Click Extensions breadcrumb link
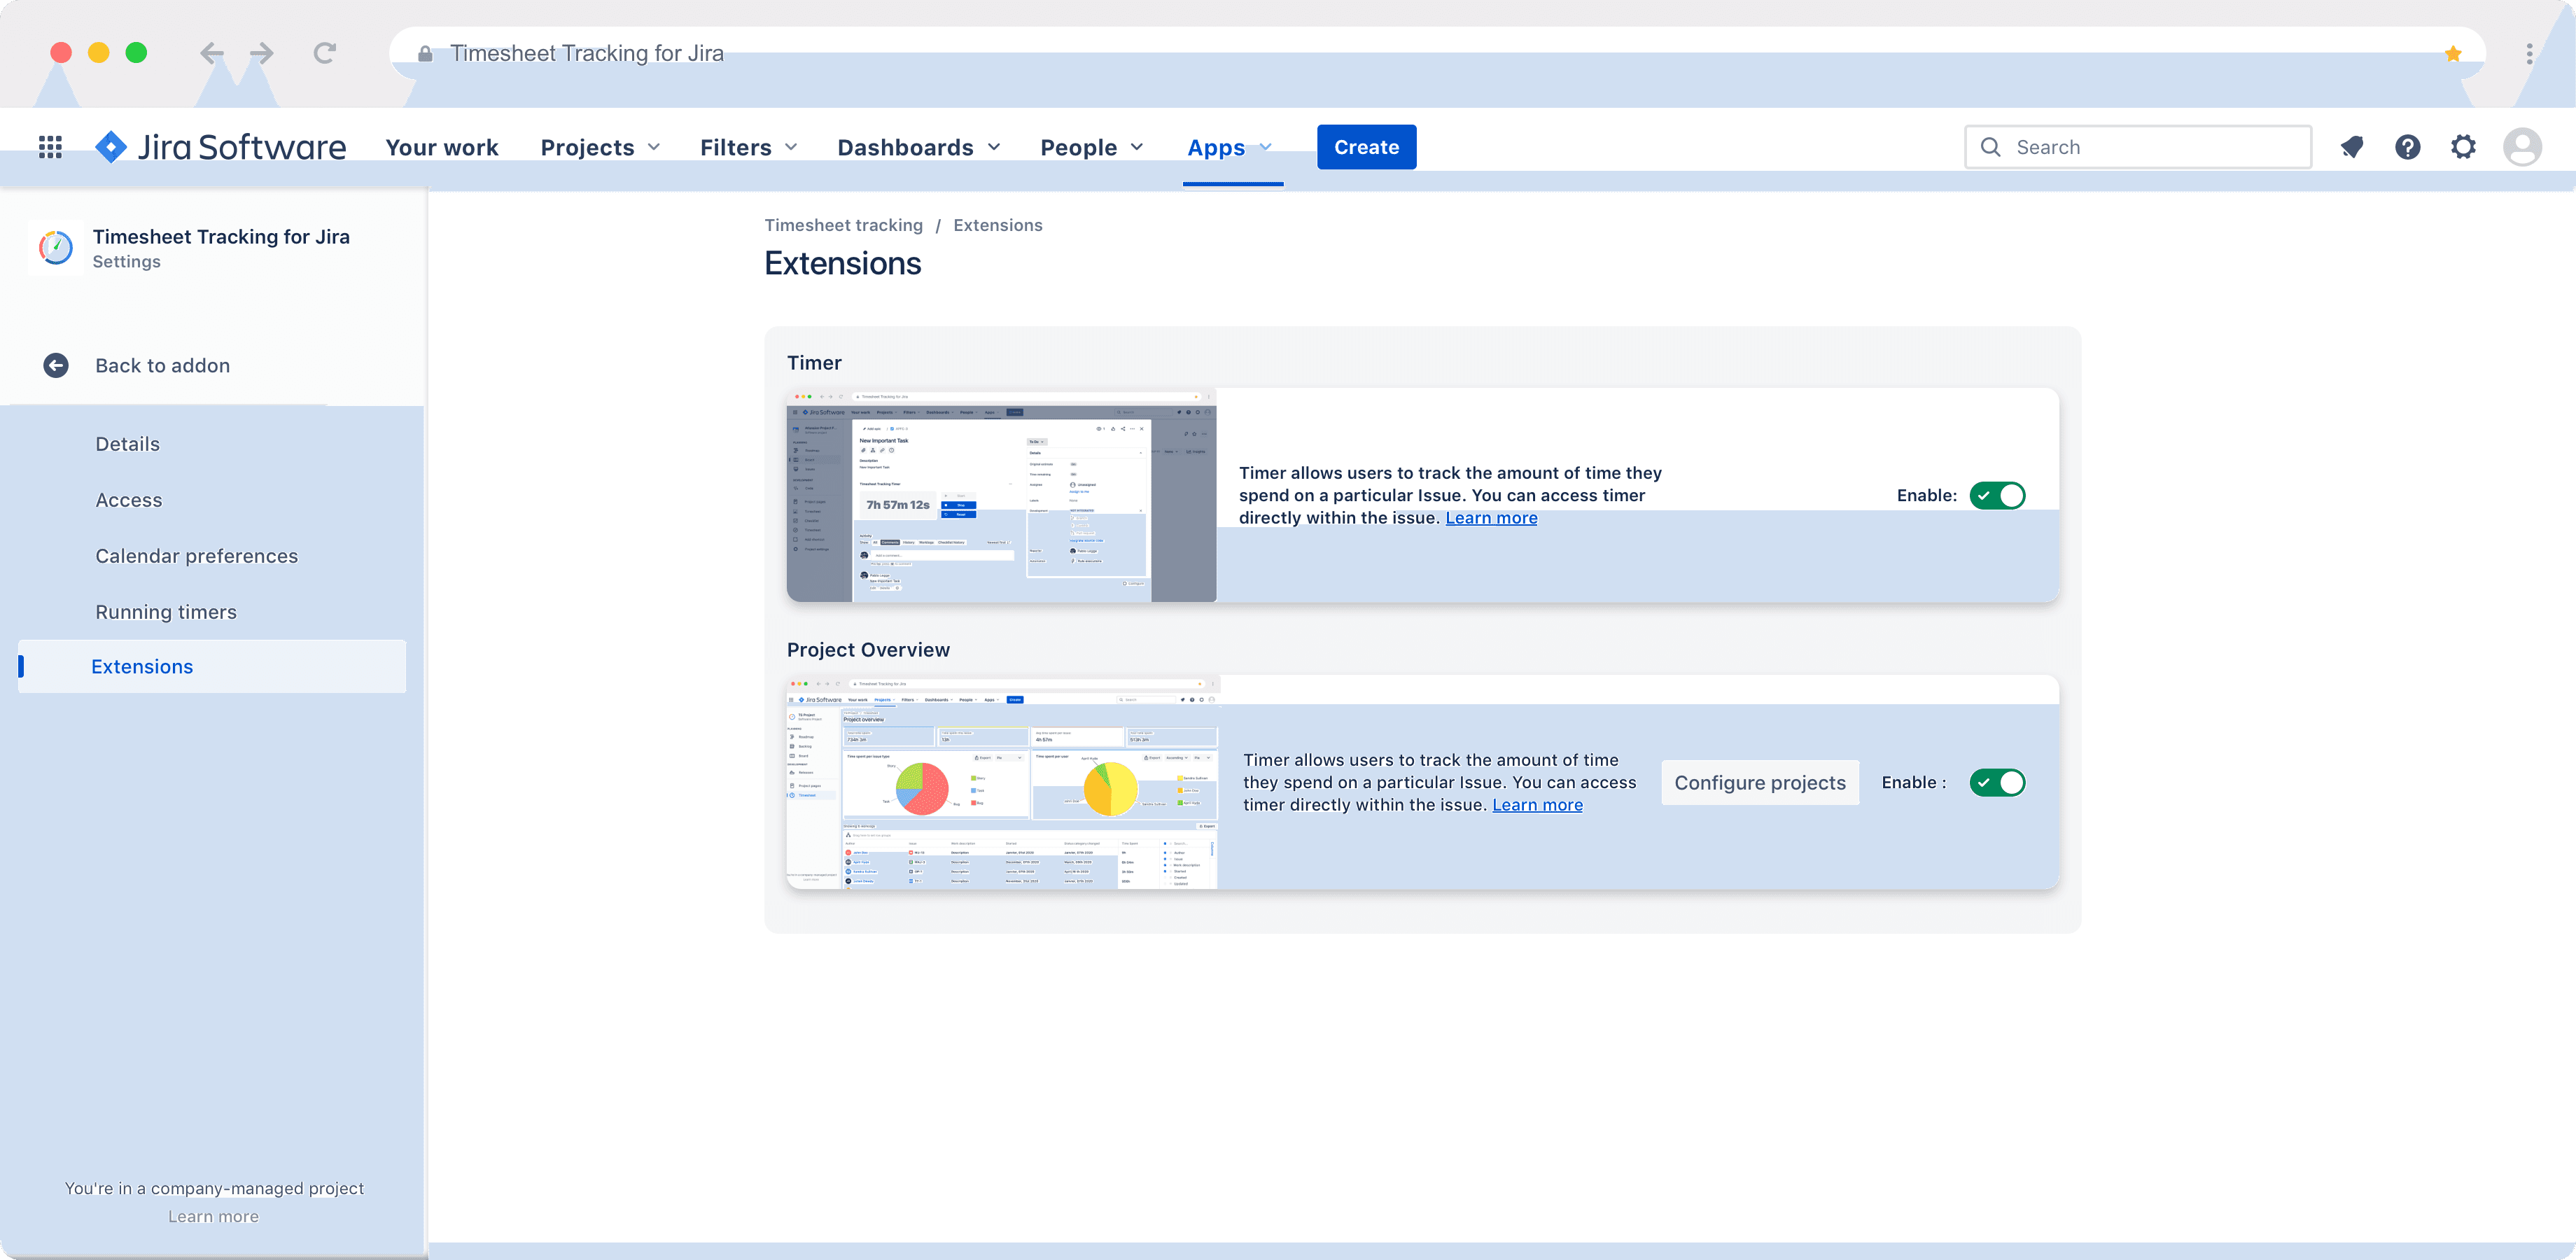This screenshot has width=2576, height=1260. [x=997, y=225]
